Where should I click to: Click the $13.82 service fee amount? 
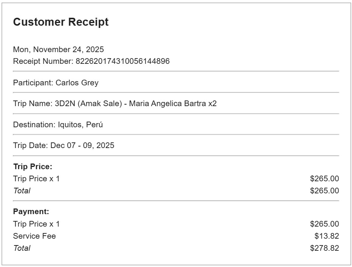click(327, 236)
